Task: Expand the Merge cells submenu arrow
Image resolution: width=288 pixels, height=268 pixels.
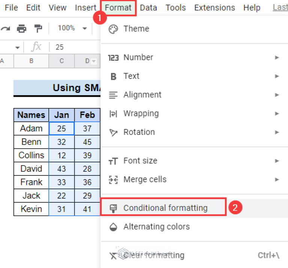Action: coord(277,180)
